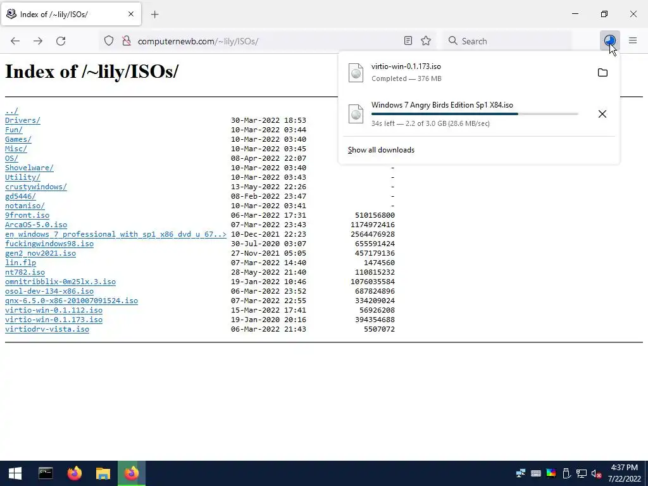Open the Misc/ directory link
This screenshot has height=486, width=648.
pos(16,149)
